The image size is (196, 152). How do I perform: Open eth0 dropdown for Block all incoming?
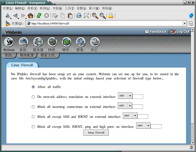(x=125, y=105)
